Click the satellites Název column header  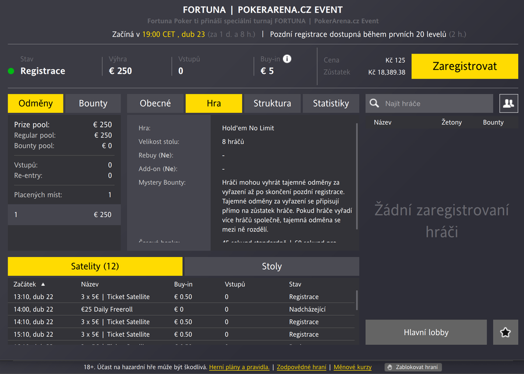click(90, 284)
